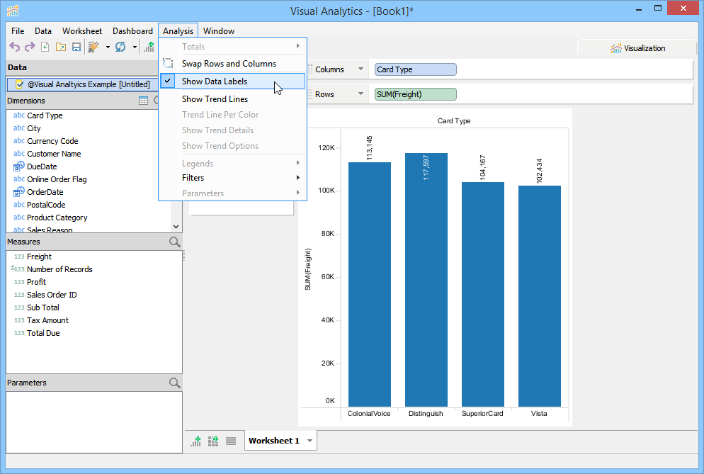Click the Visualization chart icon
704x474 pixels.
coord(616,48)
